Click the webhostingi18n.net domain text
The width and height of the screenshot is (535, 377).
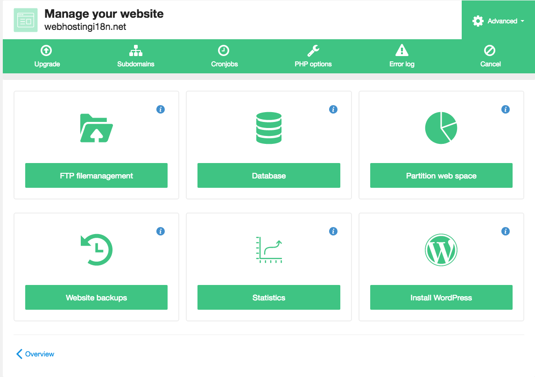tap(85, 27)
